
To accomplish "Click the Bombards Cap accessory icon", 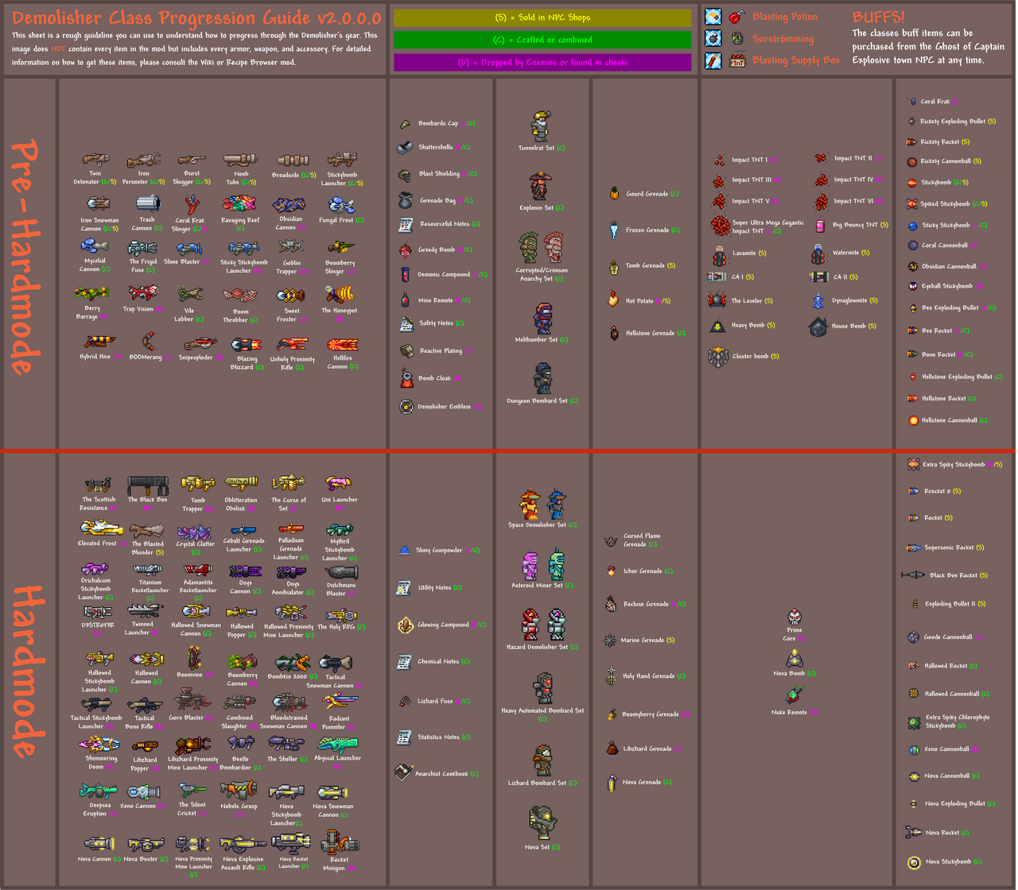I will click(405, 124).
